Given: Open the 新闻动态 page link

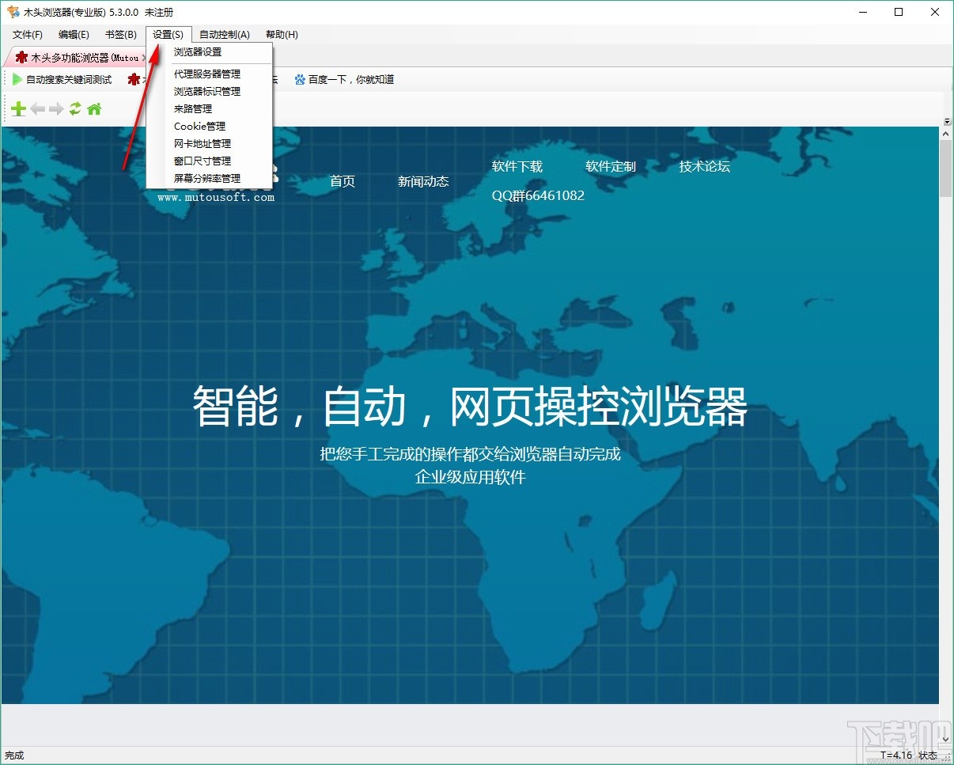Looking at the screenshot, I should point(423,181).
